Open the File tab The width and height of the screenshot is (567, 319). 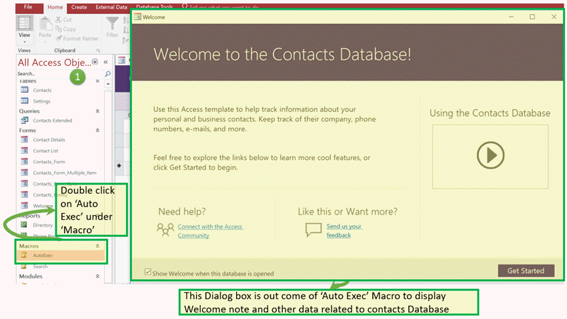[28, 7]
